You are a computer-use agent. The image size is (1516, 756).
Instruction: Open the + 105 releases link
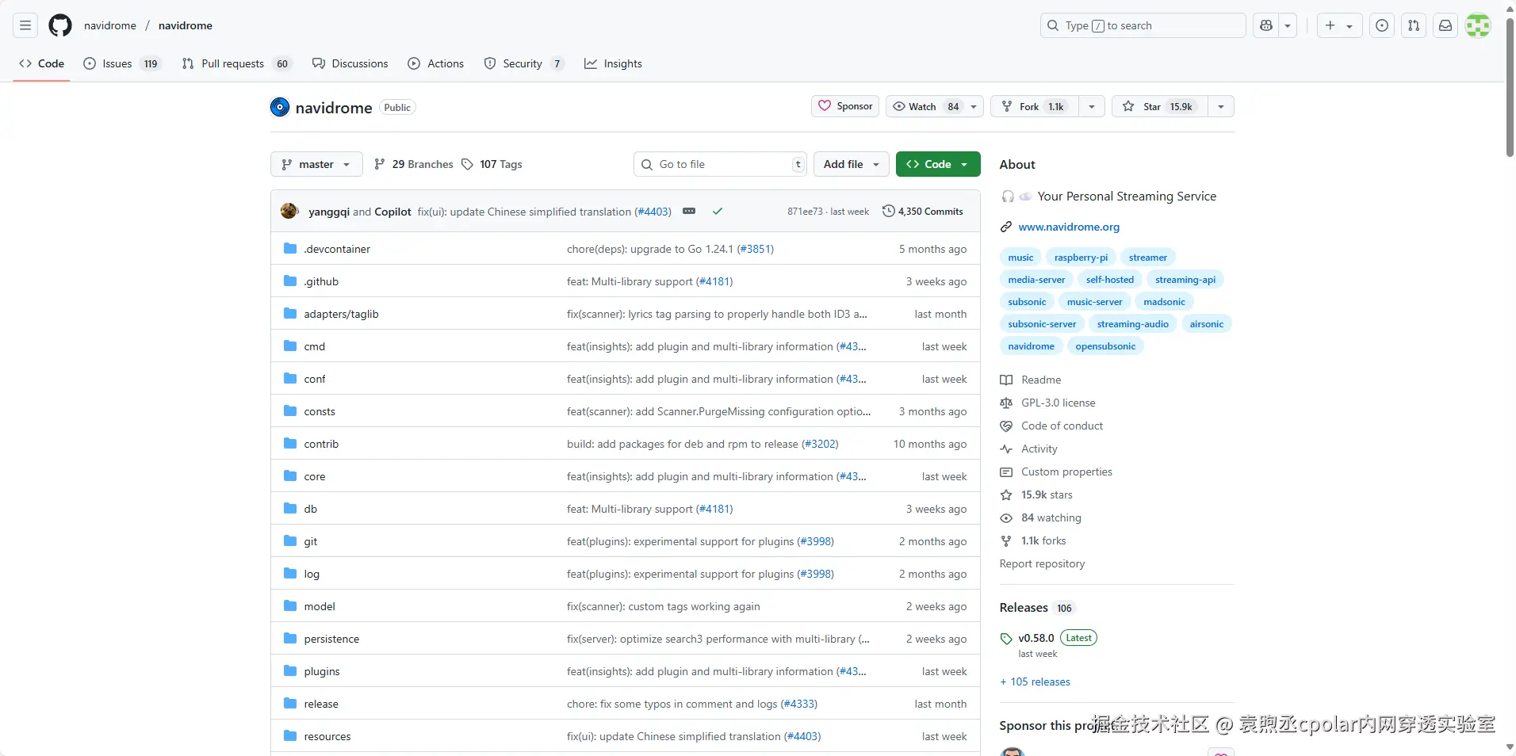(1035, 682)
